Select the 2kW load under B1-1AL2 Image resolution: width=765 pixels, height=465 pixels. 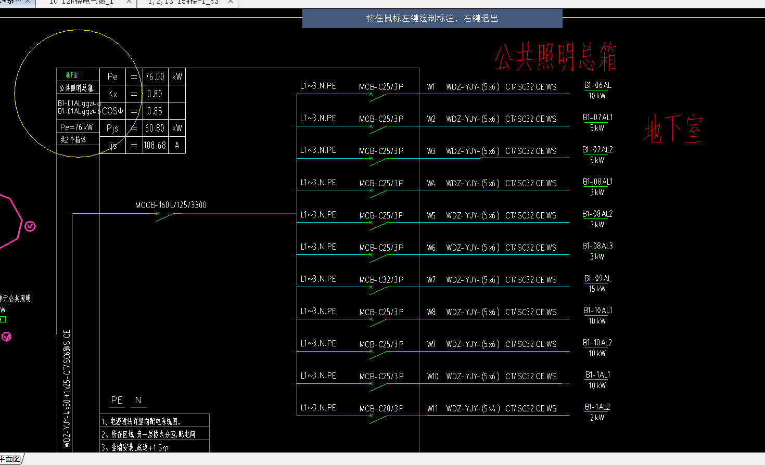tap(597, 418)
